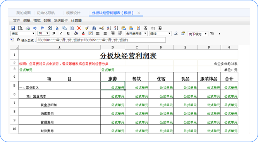Image resolution: width=258 pixels, height=142 pixels.
Task: Click the first Sigma sum icon
Action: click(145, 28)
